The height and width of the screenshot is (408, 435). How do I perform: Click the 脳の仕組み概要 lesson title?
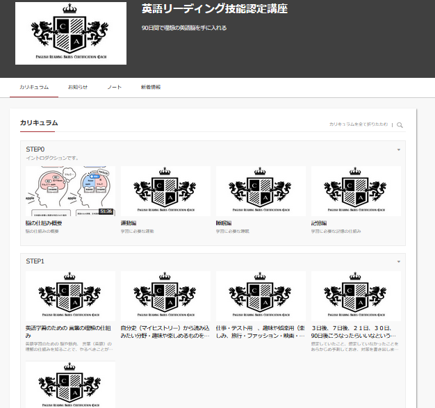pos(44,223)
